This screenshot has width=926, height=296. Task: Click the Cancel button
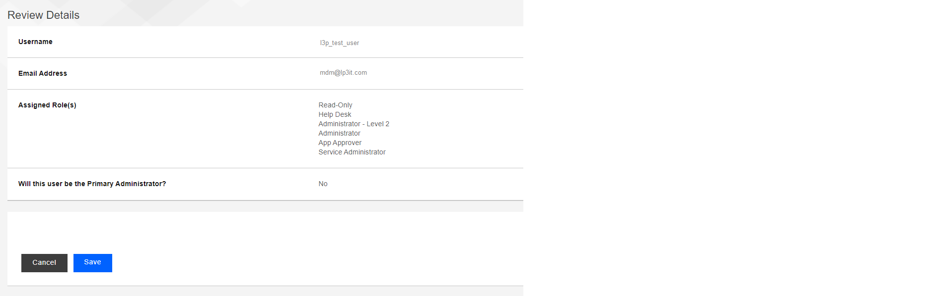tap(44, 263)
